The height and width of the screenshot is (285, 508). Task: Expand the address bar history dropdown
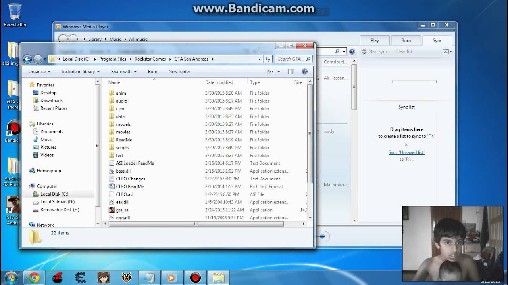pyautogui.click(x=259, y=59)
